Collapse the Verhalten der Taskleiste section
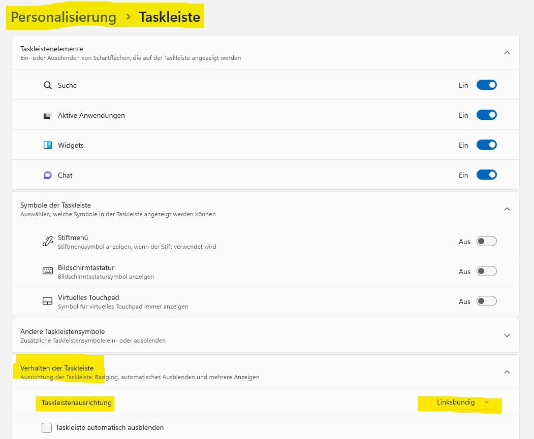Screen dimensions: 534x439 point(507,372)
